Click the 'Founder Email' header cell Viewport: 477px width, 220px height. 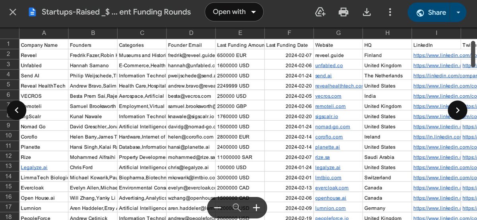pos(191,45)
